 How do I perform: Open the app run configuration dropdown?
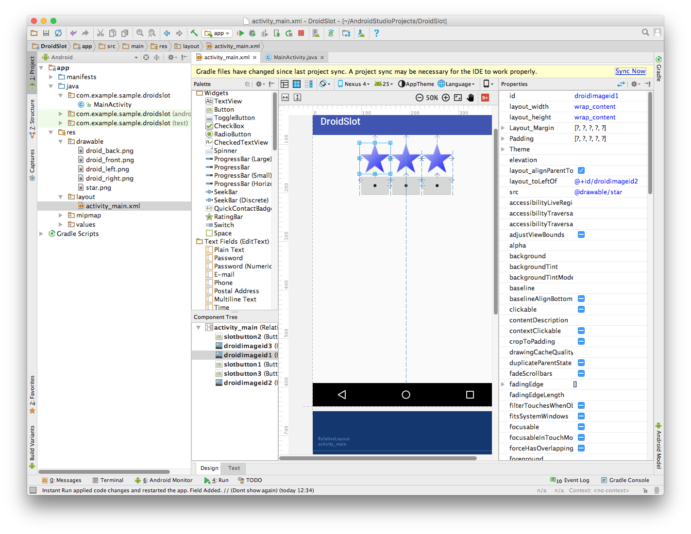[217, 33]
